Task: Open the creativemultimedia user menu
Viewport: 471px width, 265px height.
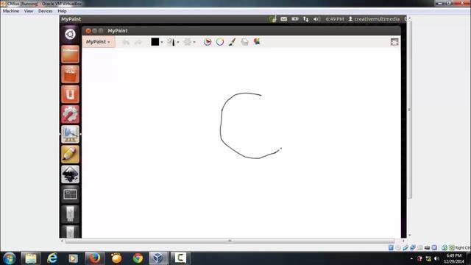Action: pos(374,19)
